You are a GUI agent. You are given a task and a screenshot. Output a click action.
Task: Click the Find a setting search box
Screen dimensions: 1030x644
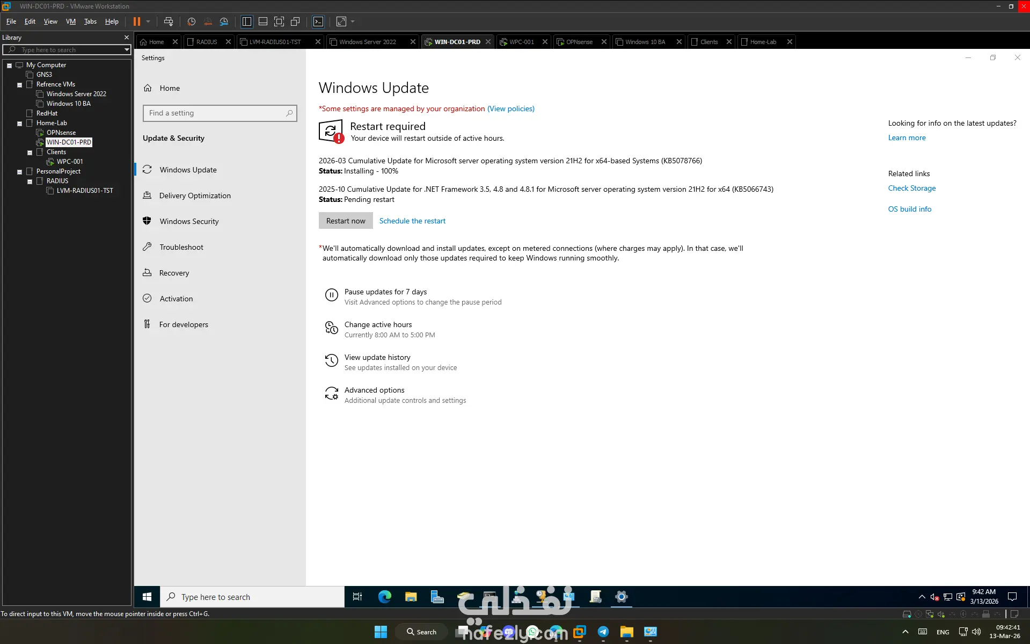pos(220,113)
